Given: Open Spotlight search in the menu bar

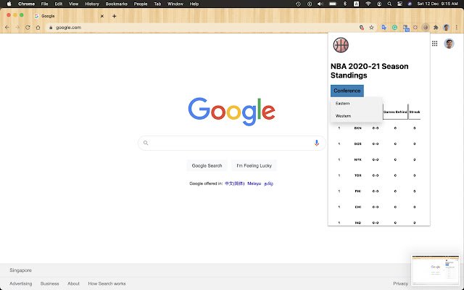Looking at the screenshot, I should tap(389, 4).
